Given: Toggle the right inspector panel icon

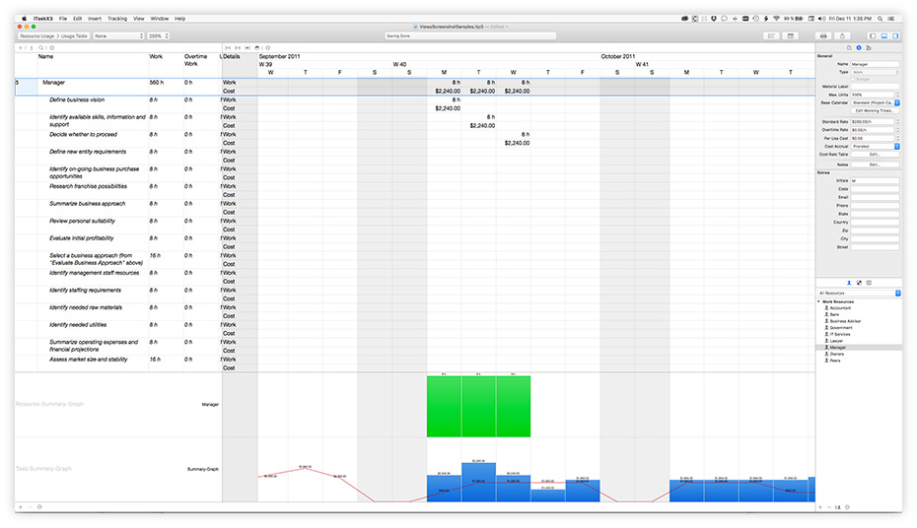Looking at the screenshot, I should click(895, 36).
